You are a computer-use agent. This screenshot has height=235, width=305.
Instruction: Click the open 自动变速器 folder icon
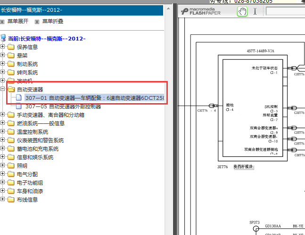(x=11, y=89)
